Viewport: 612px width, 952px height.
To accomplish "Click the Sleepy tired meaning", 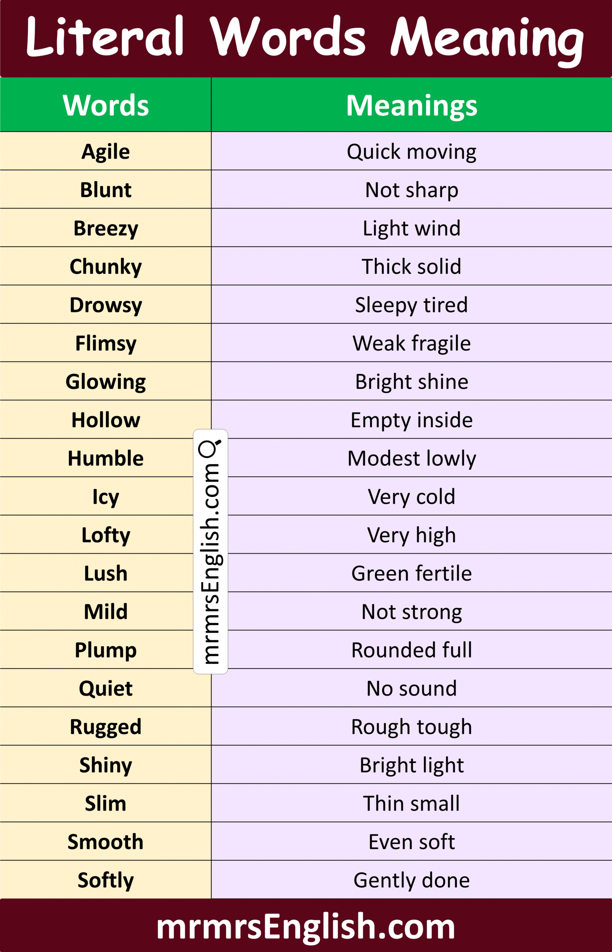I will (x=411, y=305).
